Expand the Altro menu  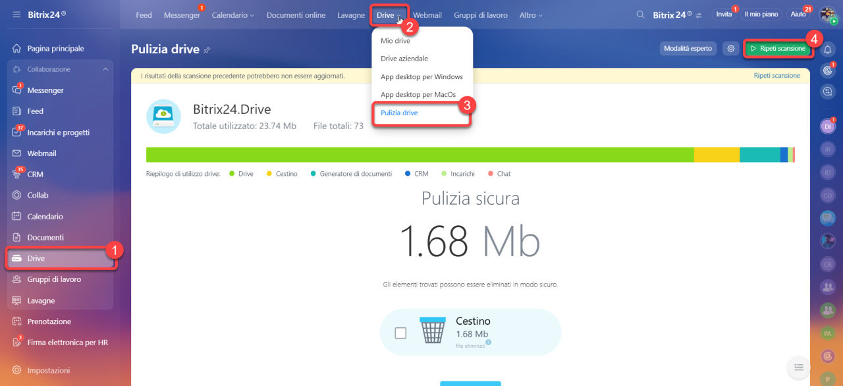tap(531, 15)
